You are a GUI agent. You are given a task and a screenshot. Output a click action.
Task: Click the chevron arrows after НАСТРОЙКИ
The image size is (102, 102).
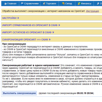click(18, 18)
